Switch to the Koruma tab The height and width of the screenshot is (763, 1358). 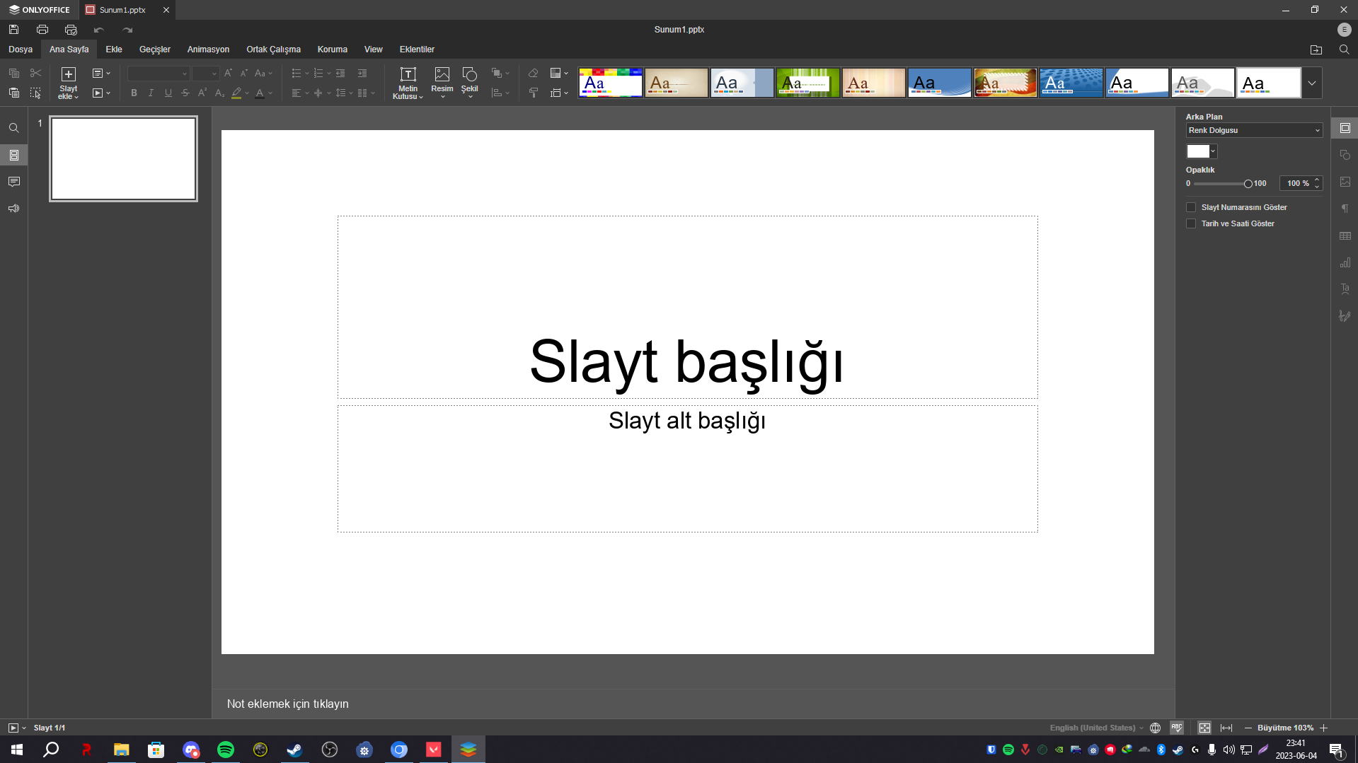click(x=333, y=49)
